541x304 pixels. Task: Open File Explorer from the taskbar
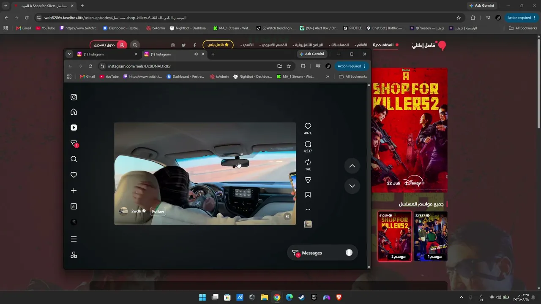(265, 297)
